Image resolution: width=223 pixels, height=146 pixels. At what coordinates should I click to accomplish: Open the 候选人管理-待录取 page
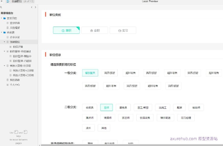tap(20, 66)
